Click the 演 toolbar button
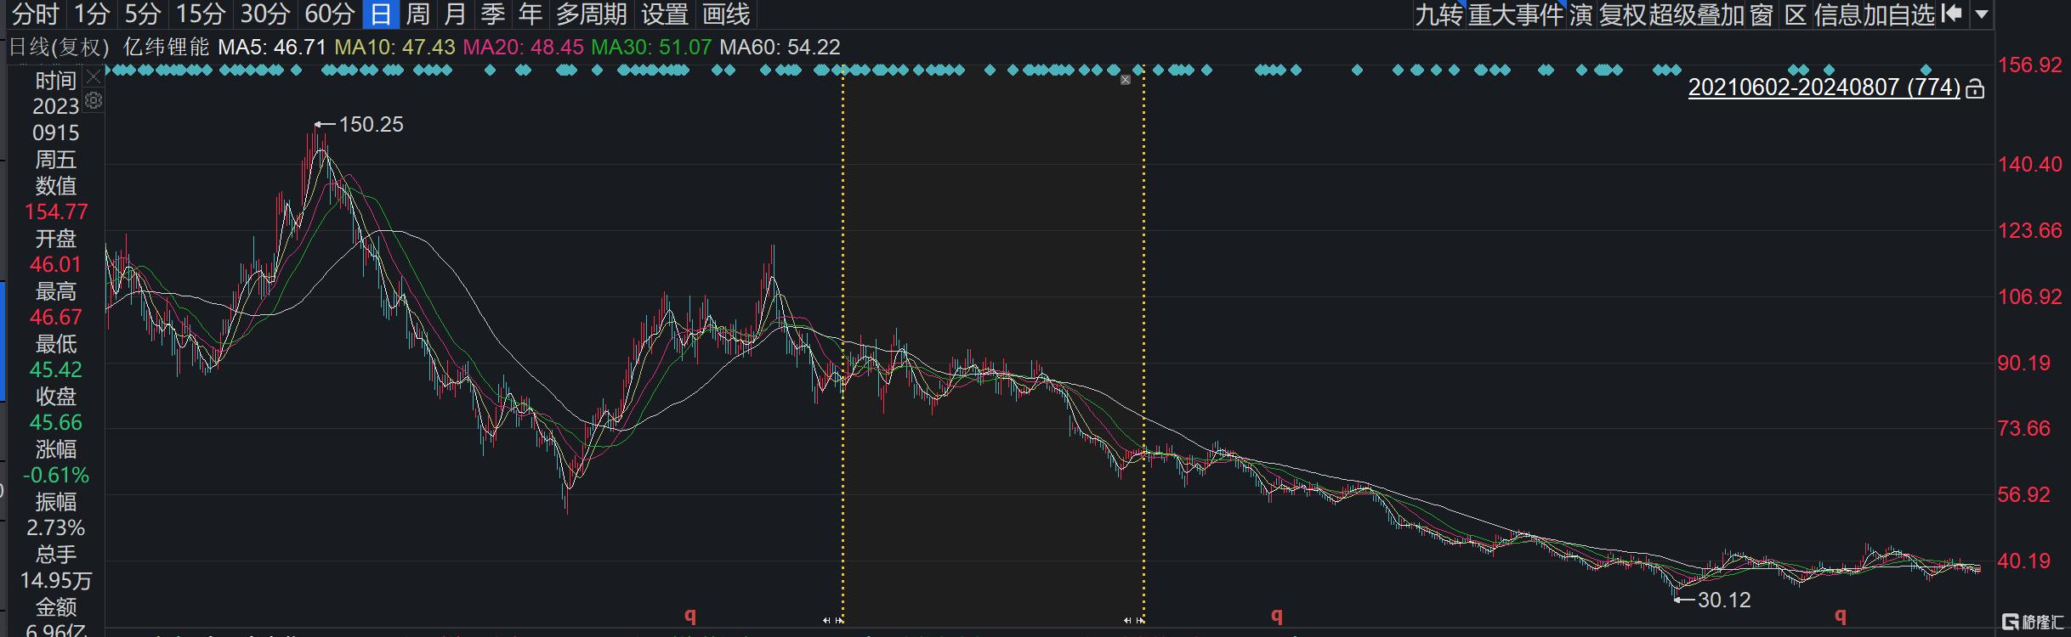 (1580, 14)
